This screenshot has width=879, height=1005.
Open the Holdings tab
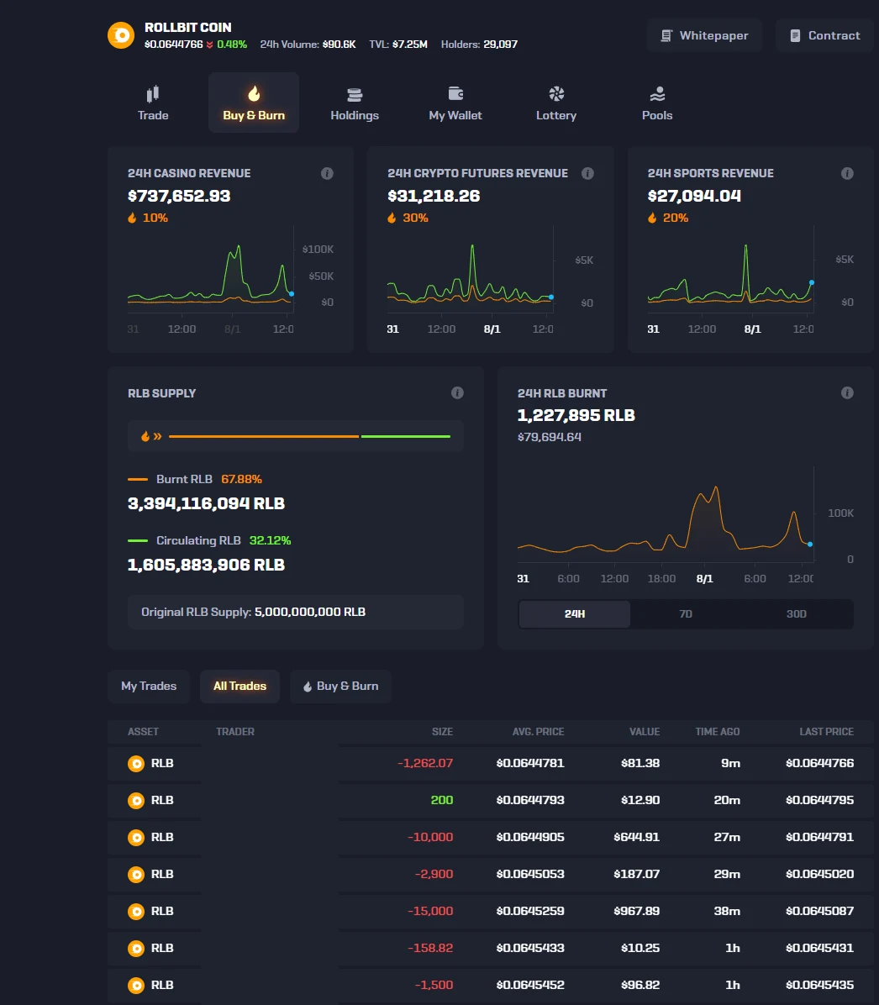coord(355,103)
